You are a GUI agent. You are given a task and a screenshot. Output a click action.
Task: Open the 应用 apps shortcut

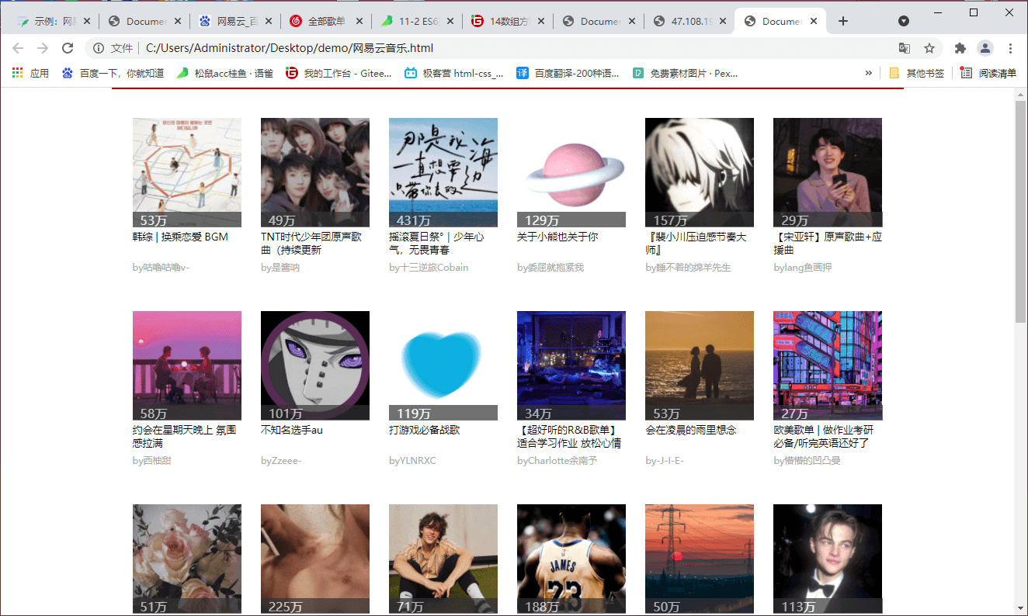(31, 73)
